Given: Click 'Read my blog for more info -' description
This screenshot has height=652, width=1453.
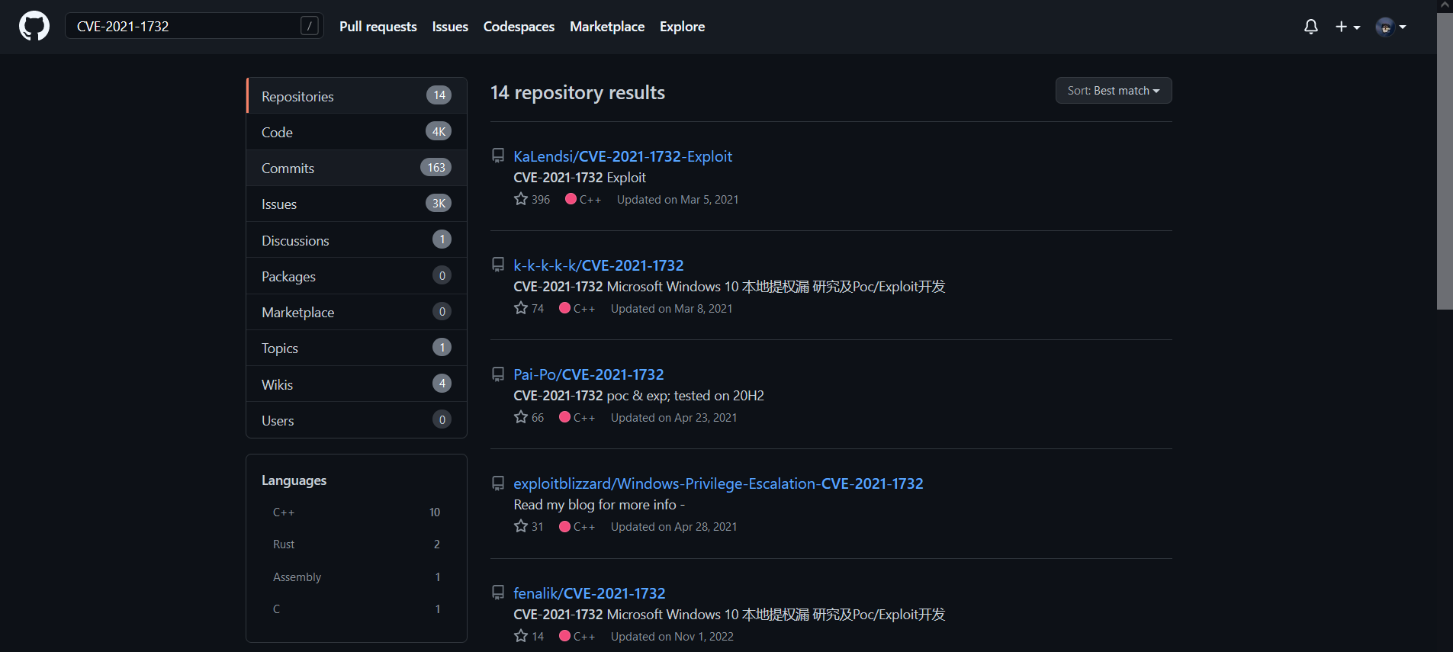Looking at the screenshot, I should 600,505.
